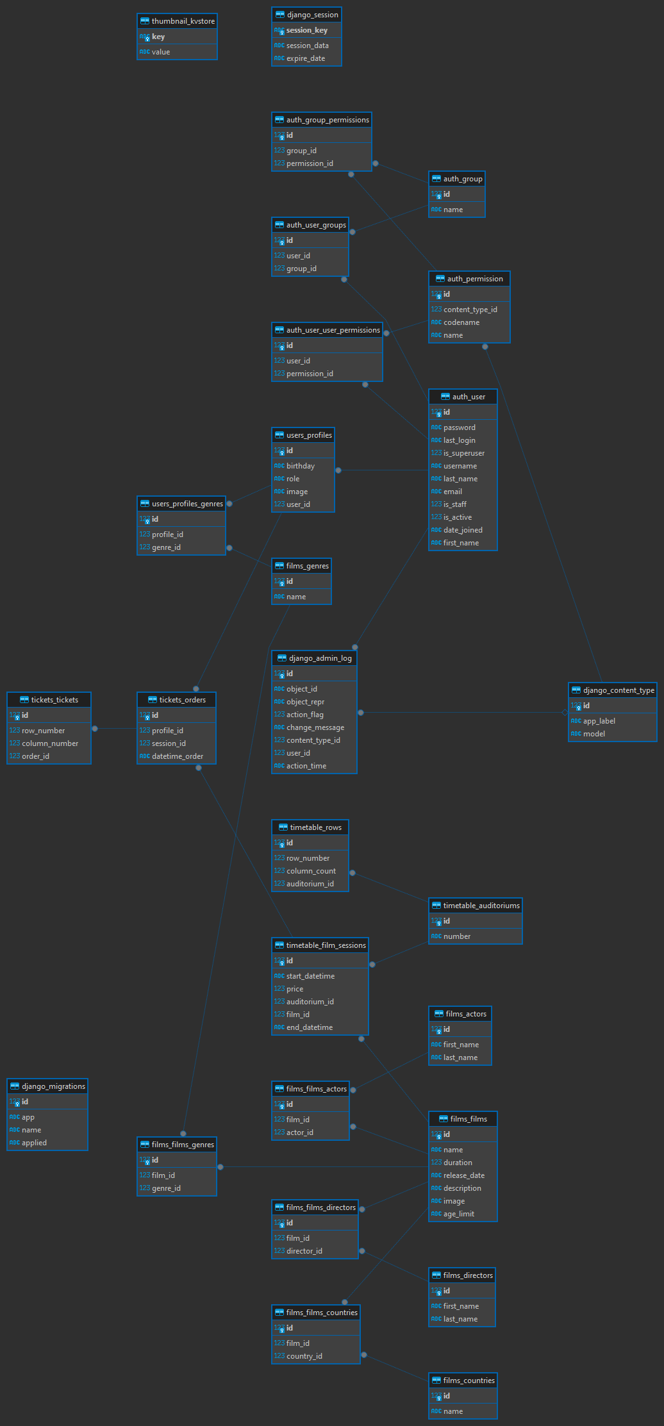Image resolution: width=664 pixels, height=1426 pixels.
Task: Select the birthday column in users_profiles
Action: (300, 466)
